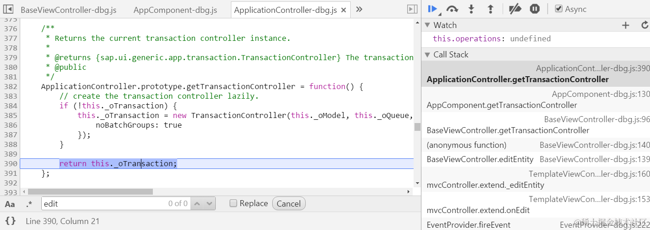
Task: Toggle case sensitive search Aa
Action: coord(10,204)
